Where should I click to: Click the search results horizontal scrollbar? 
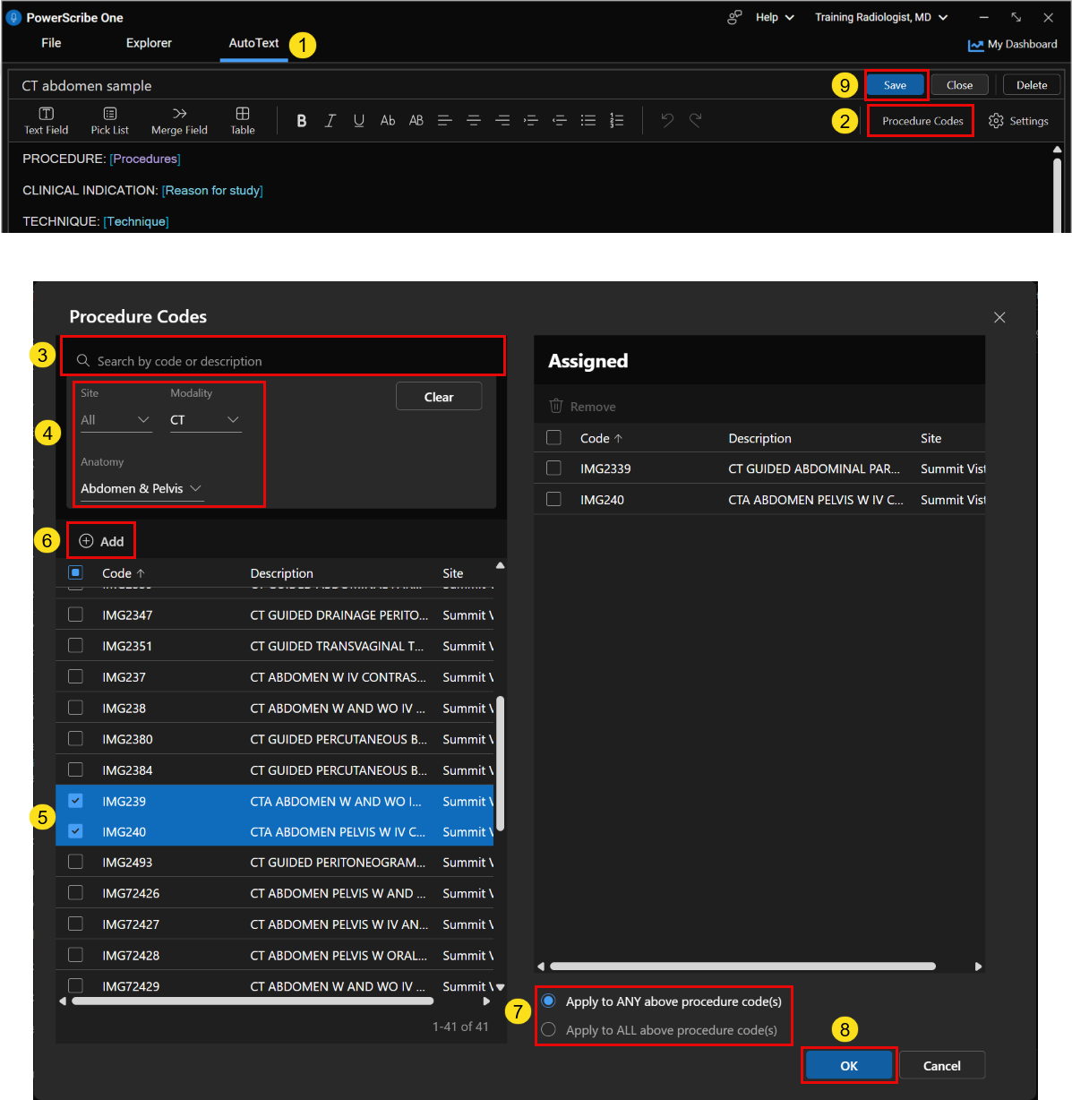pyautogui.click(x=253, y=1001)
